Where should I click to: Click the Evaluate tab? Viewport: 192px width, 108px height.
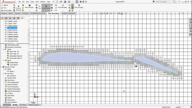click(17, 13)
